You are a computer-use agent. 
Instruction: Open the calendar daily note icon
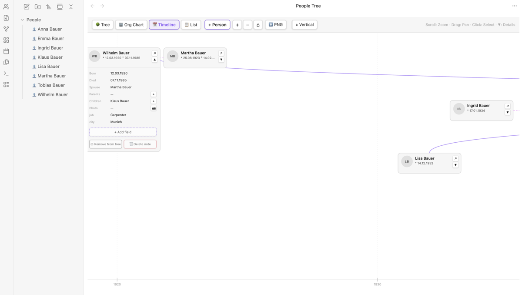click(6, 51)
